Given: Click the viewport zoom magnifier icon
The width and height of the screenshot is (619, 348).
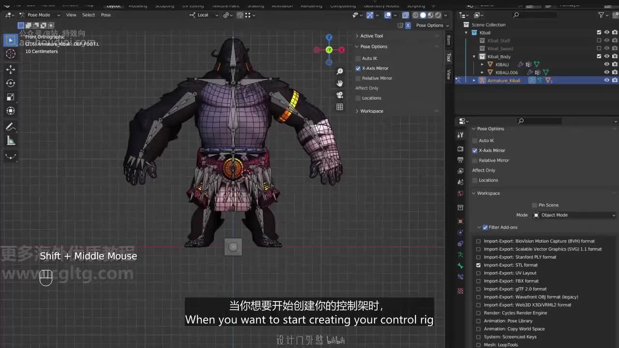Looking at the screenshot, I should pos(340,72).
